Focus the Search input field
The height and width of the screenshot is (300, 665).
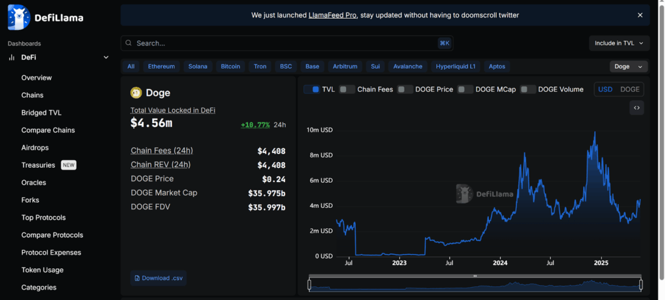pos(286,43)
